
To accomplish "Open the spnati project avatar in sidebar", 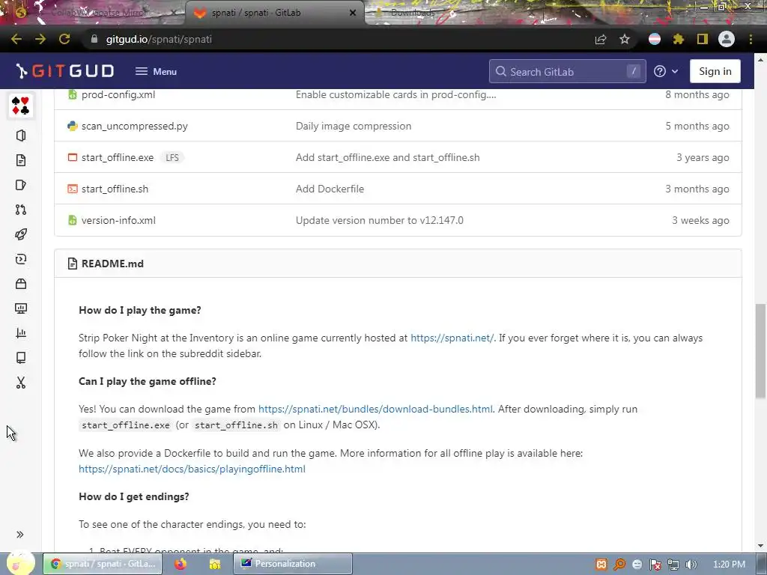I will tap(20, 106).
